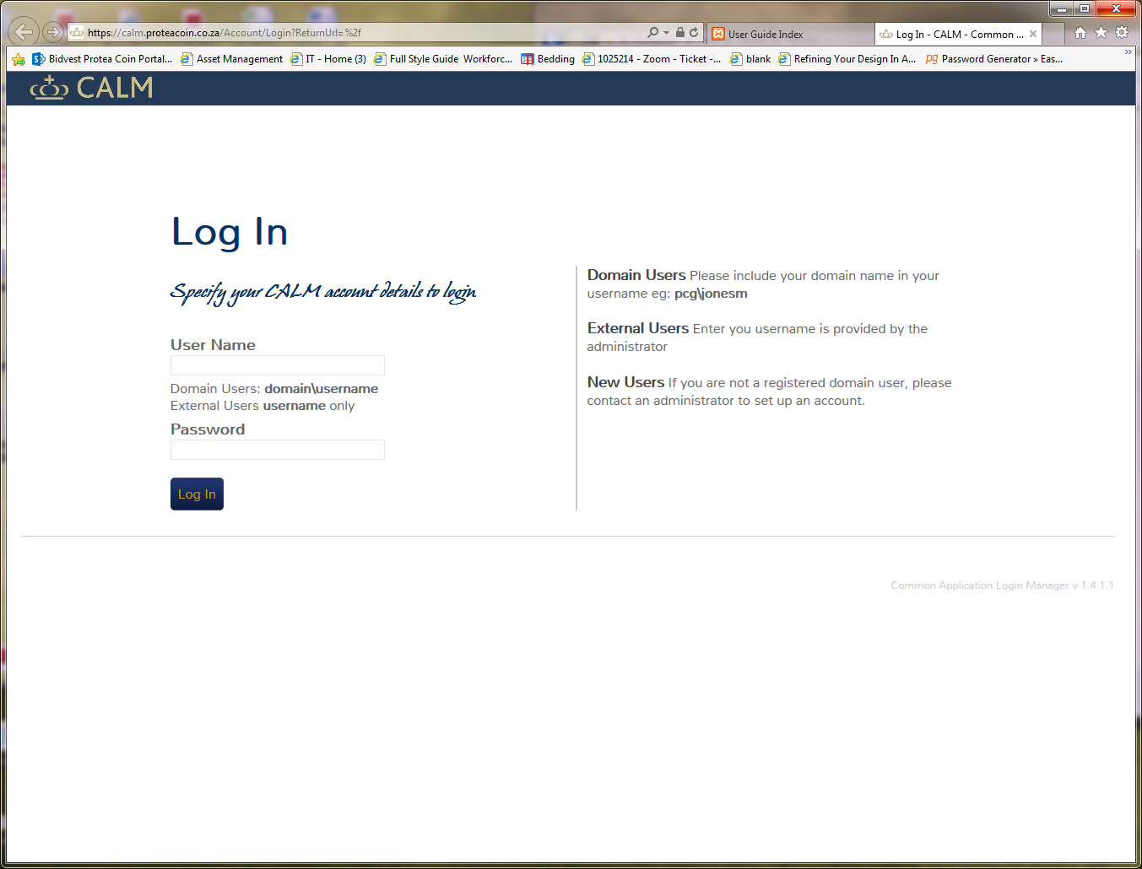This screenshot has width=1142, height=869.
Task: Click the blue Log In button
Action: click(197, 494)
